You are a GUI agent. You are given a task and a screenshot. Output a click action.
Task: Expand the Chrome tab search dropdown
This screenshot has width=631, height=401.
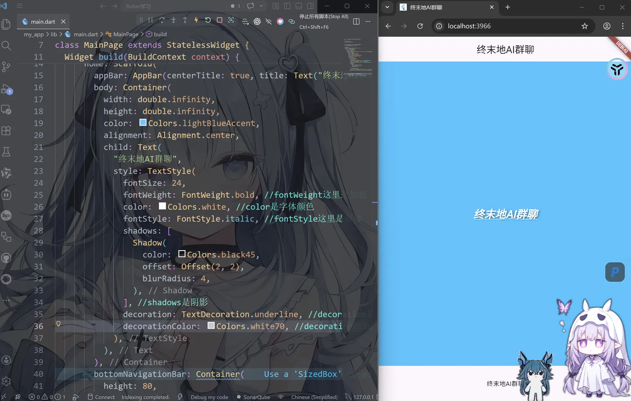[x=387, y=7]
